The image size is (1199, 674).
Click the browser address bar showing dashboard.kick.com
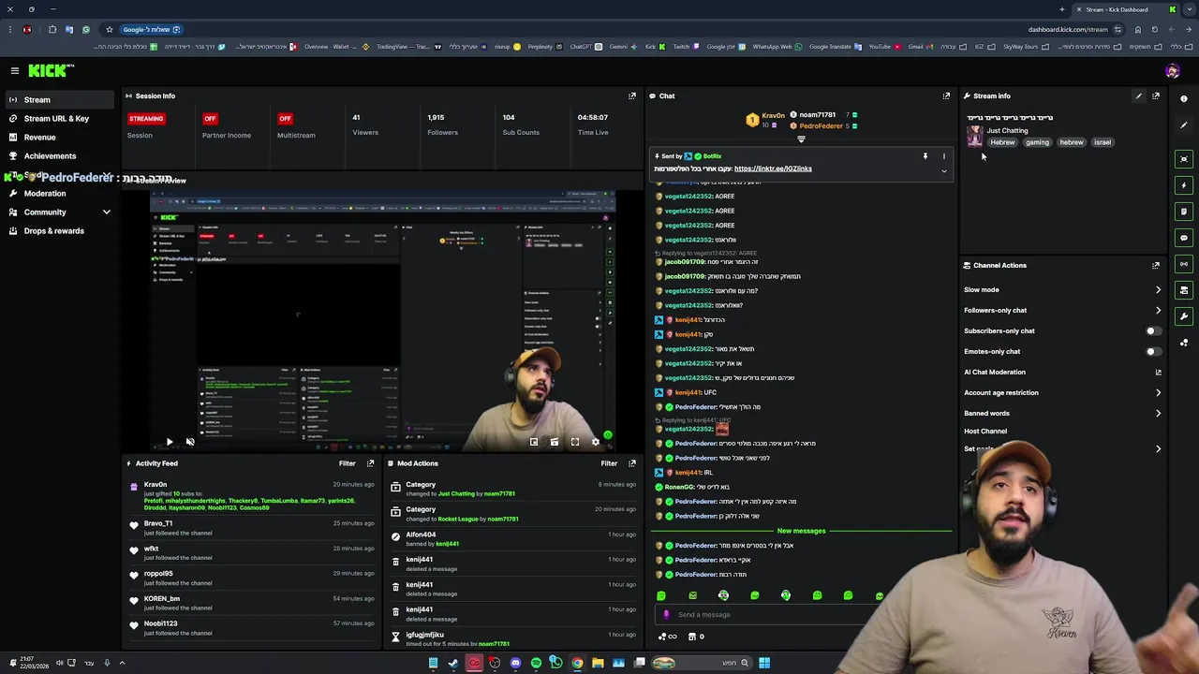[x=1068, y=29]
